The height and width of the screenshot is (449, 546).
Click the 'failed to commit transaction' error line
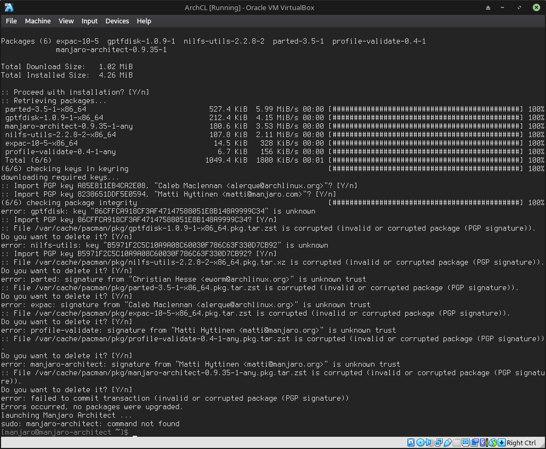click(x=175, y=398)
